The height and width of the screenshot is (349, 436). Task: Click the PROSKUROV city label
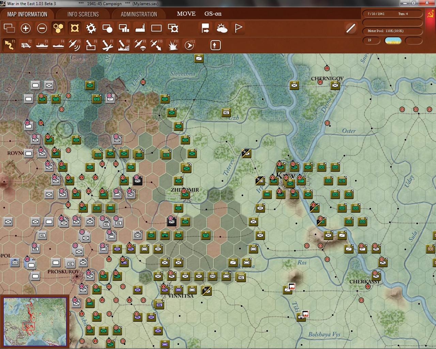63,272
